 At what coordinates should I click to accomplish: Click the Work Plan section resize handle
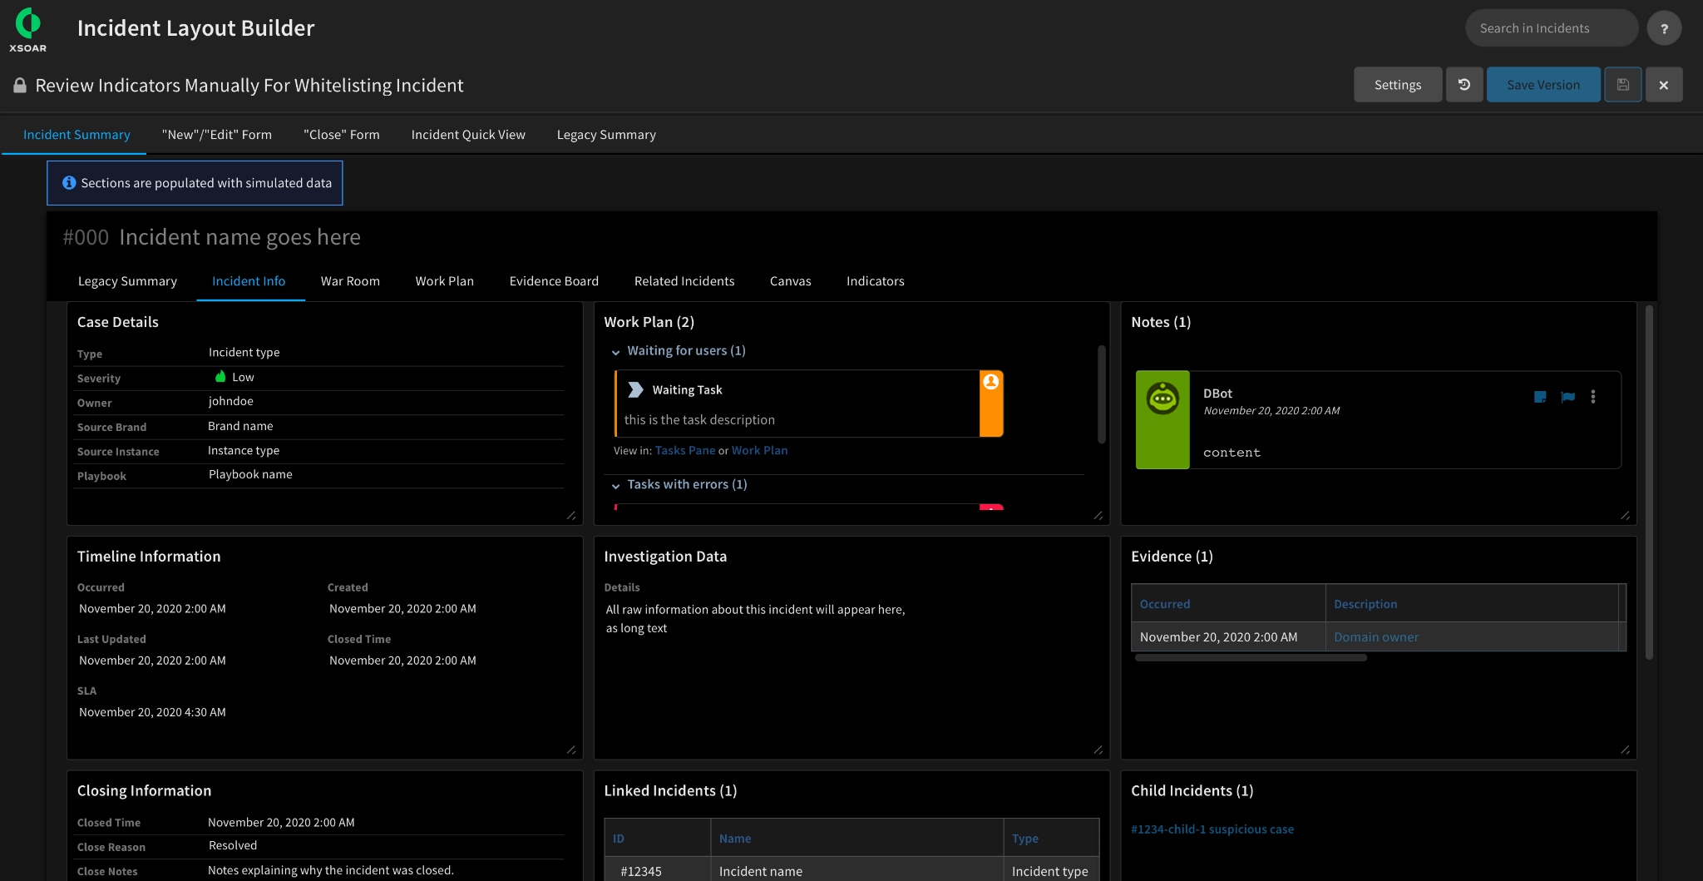click(1098, 515)
